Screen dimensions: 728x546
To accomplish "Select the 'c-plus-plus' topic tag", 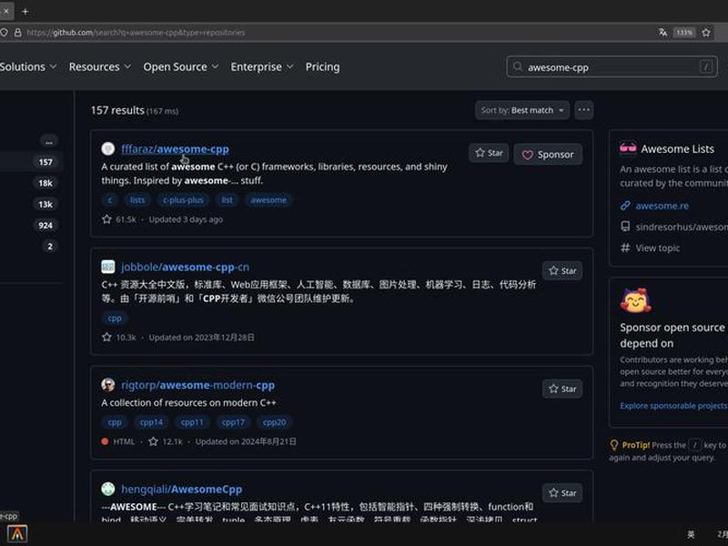I will [x=184, y=200].
